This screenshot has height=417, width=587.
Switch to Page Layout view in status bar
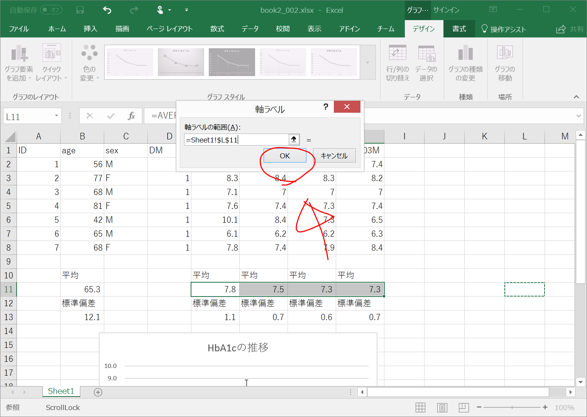coord(442,407)
